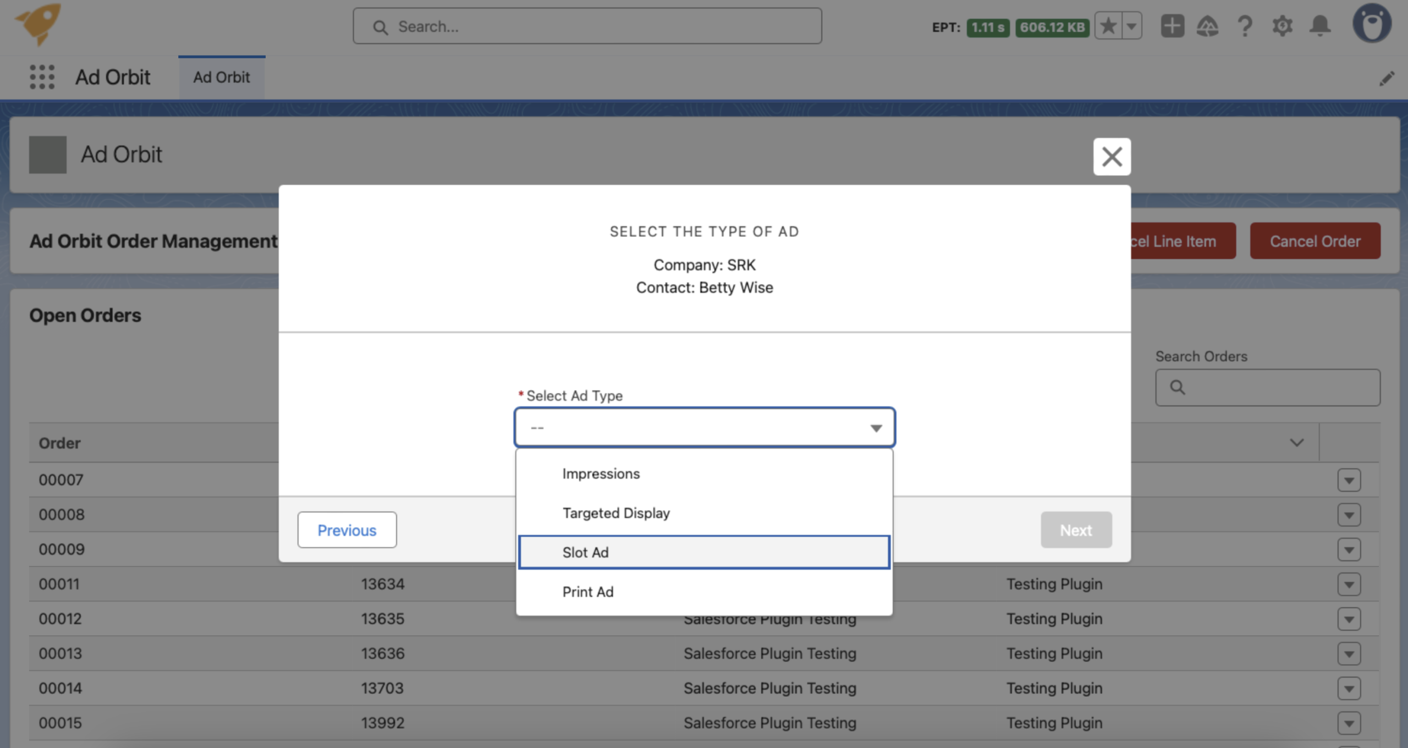Viewport: 1408px width, 748px height.
Task: Click Salesforce Plugin Testing in row 00013
Action: (x=770, y=653)
